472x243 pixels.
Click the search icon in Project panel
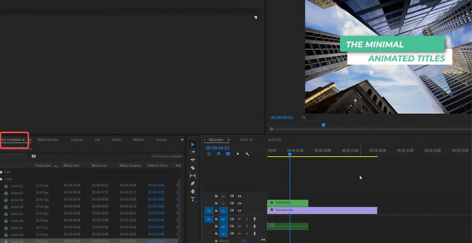coord(34,156)
